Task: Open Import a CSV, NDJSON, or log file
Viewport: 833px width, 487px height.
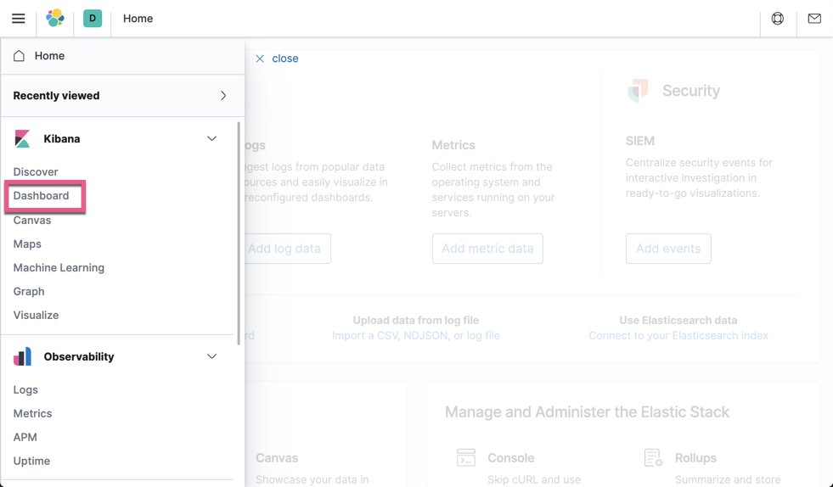Action: pos(416,336)
